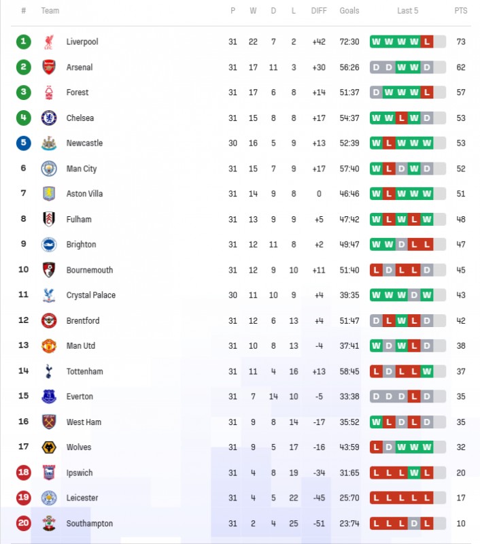Click the Brentford bee crest icon
The image size is (480, 544).
pyautogui.click(x=49, y=320)
